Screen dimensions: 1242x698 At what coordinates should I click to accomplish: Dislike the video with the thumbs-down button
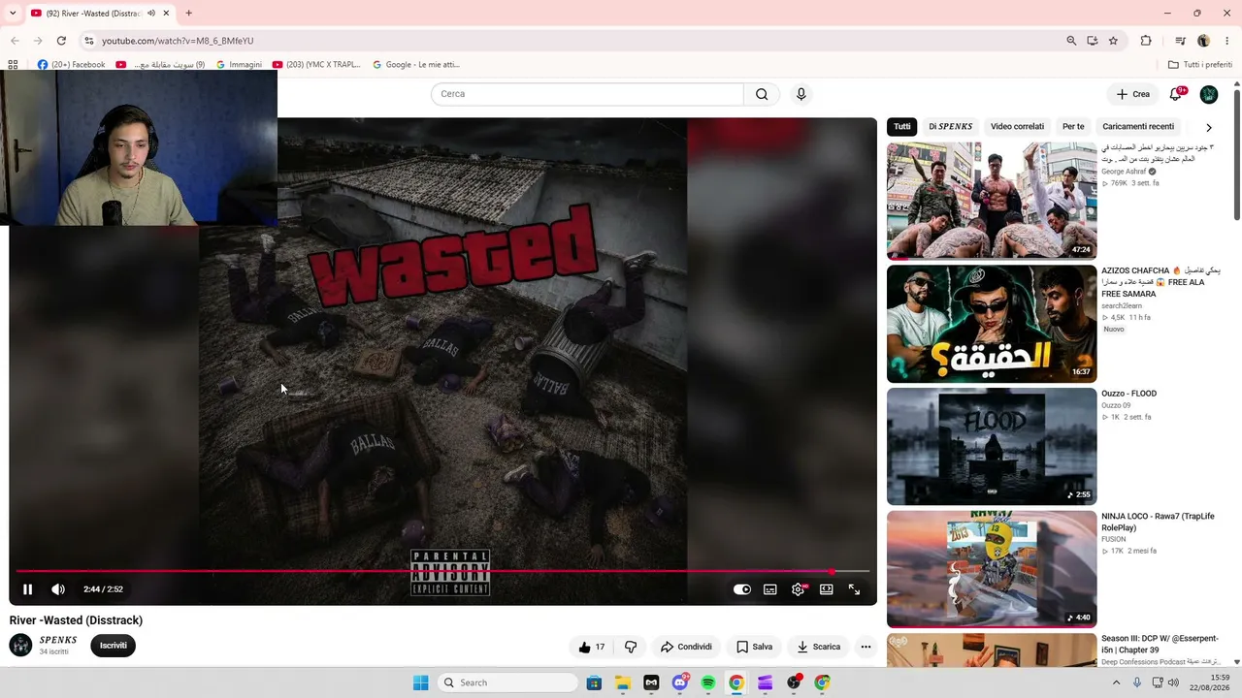click(x=631, y=647)
